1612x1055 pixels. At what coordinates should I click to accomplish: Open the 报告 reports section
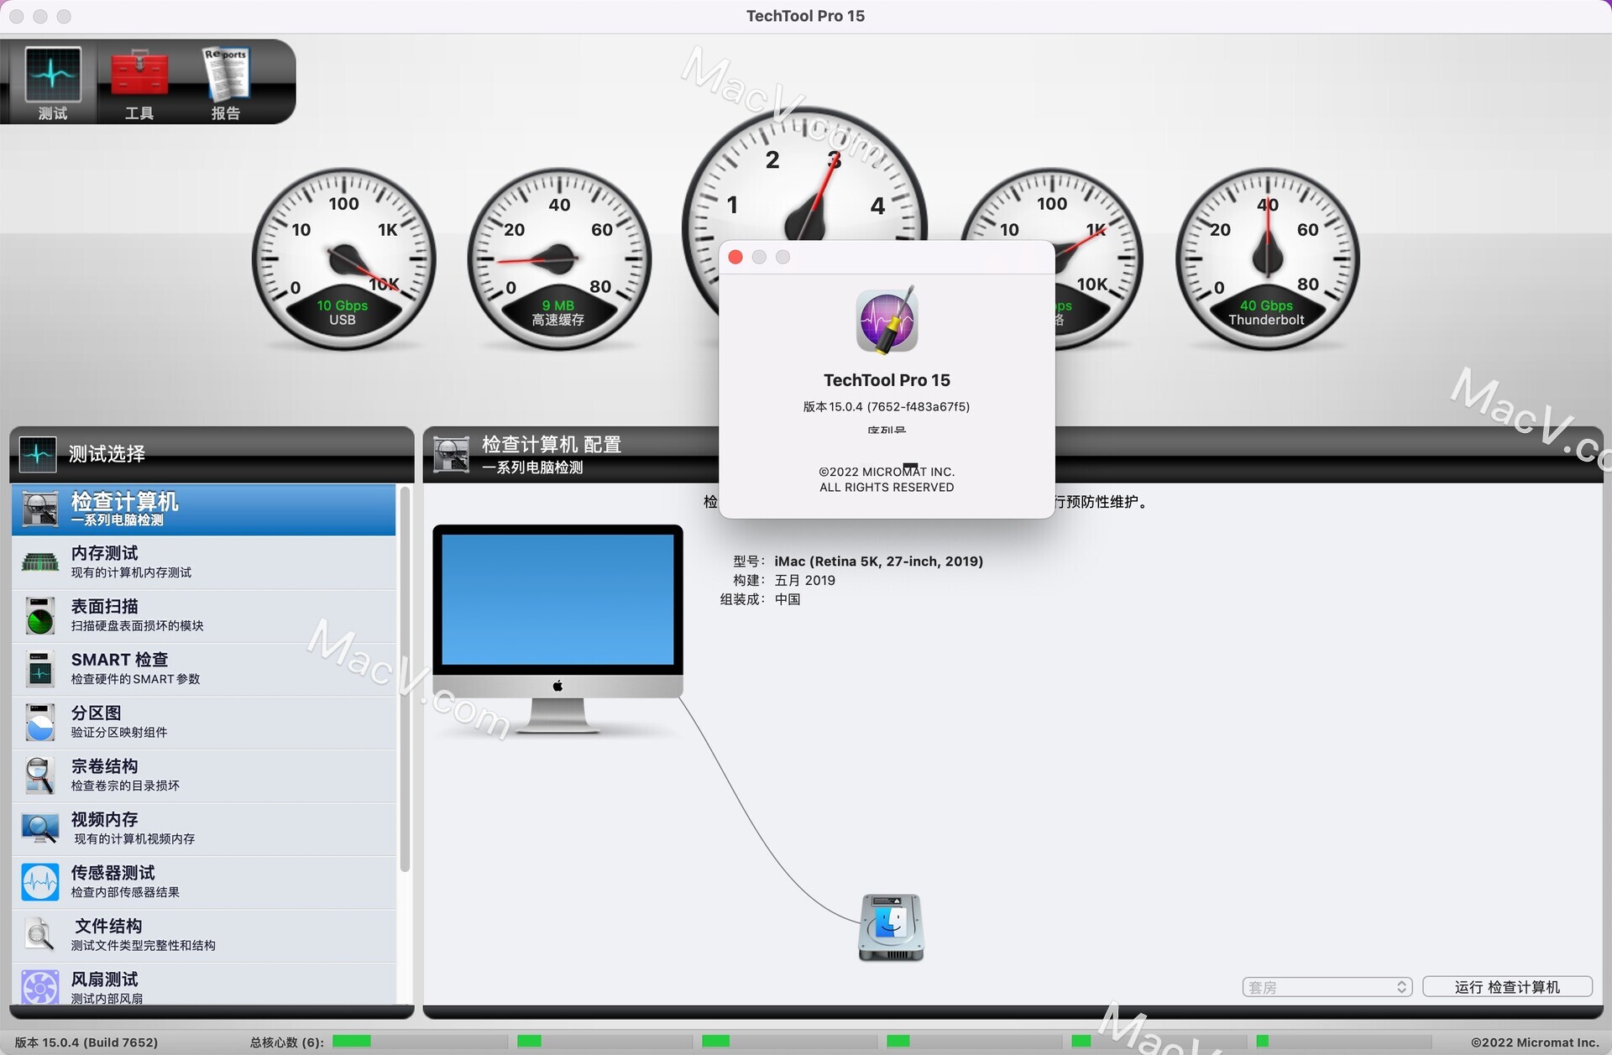226,83
